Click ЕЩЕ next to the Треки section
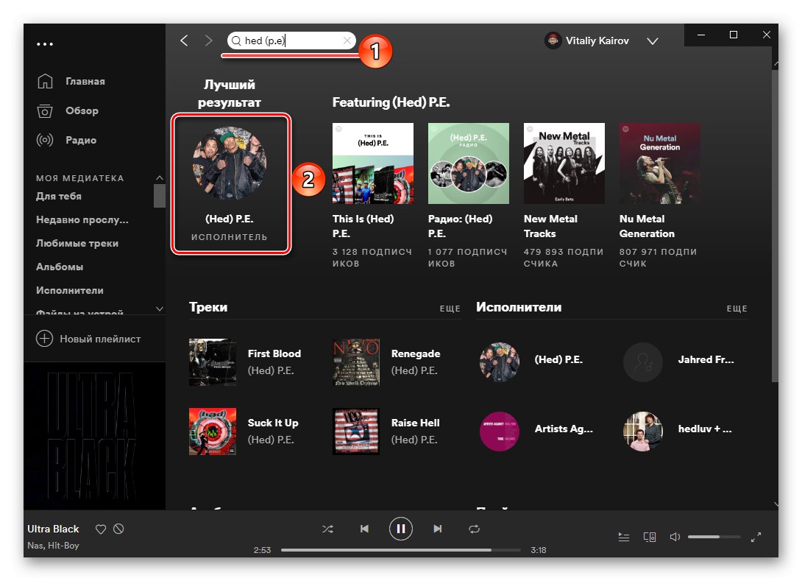Image resolution: width=802 pixels, height=581 pixels. 450,309
